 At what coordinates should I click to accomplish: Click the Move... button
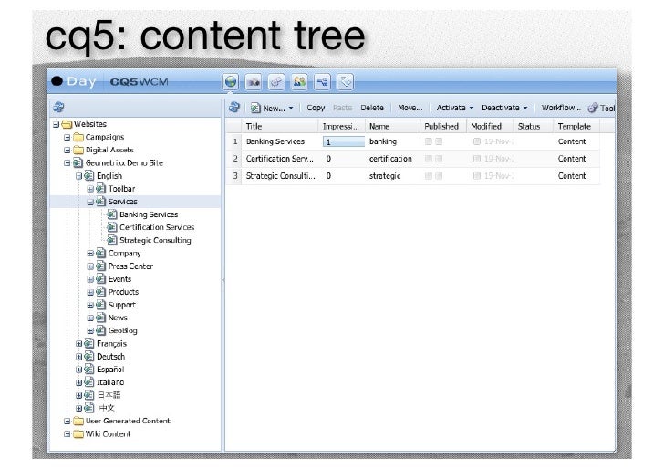tap(410, 108)
